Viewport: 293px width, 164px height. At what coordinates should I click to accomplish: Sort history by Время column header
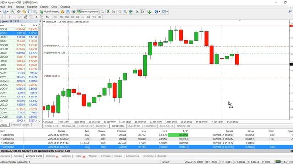click(61, 131)
